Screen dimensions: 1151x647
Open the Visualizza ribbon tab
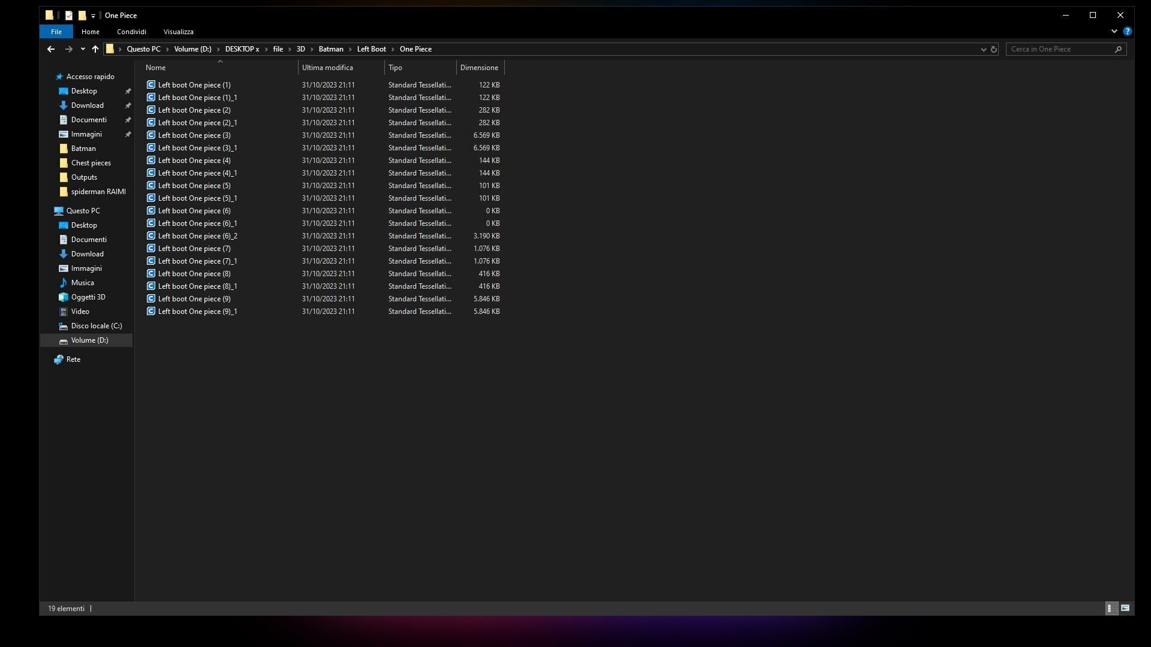[178, 32]
